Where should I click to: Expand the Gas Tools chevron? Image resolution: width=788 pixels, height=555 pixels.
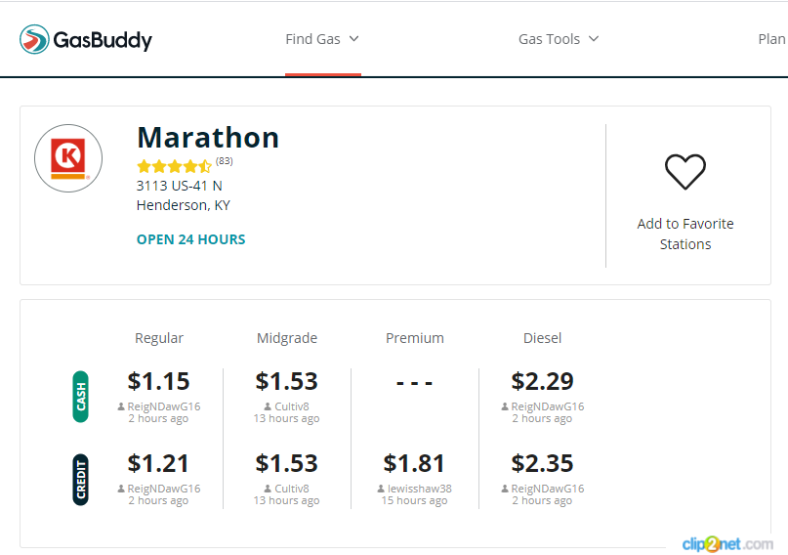tap(594, 39)
